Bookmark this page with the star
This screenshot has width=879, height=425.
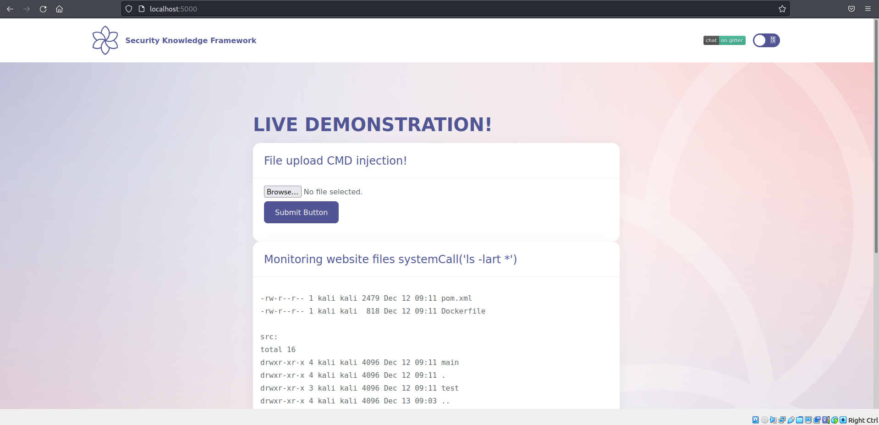point(782,9)
